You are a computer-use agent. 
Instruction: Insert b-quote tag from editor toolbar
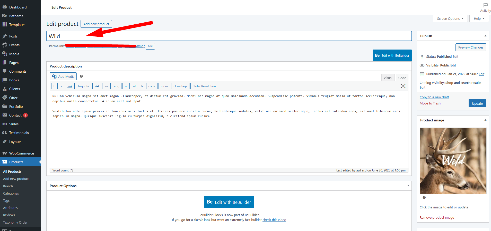(83, 86)
